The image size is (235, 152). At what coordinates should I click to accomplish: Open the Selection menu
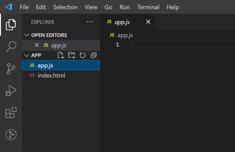coord(65,7)
